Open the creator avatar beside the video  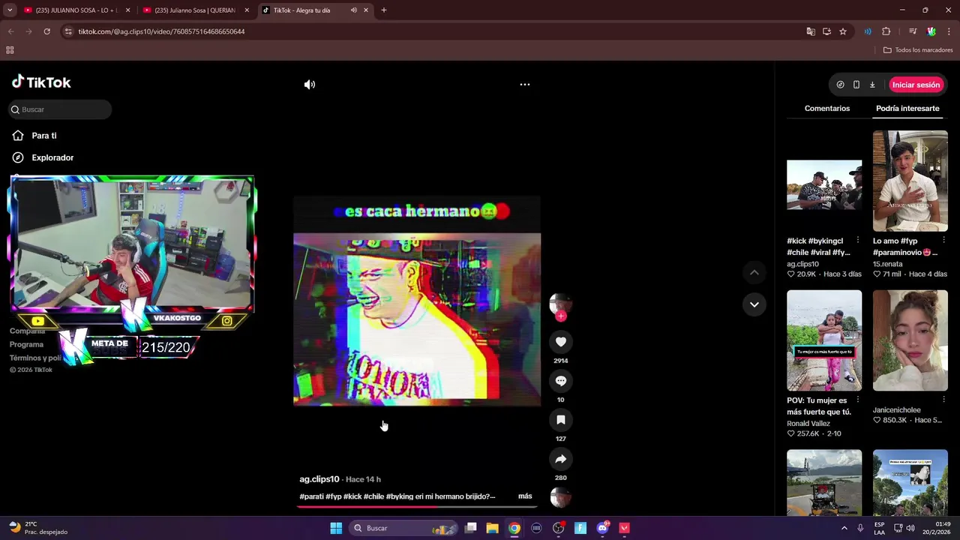tap(560, 303)
